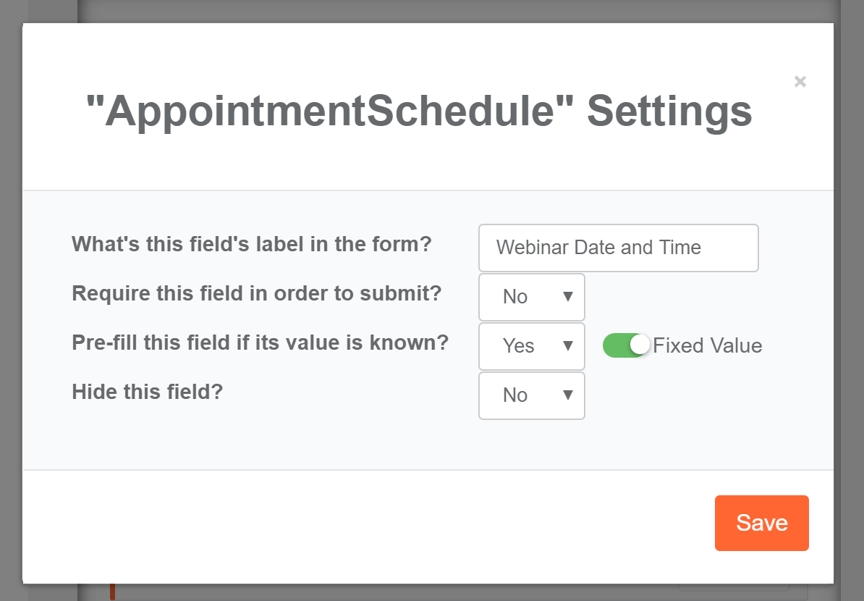Screen dimensions: 864x601
Task: Click the "What's this field's label" question text
Action: tap(251, 244)
